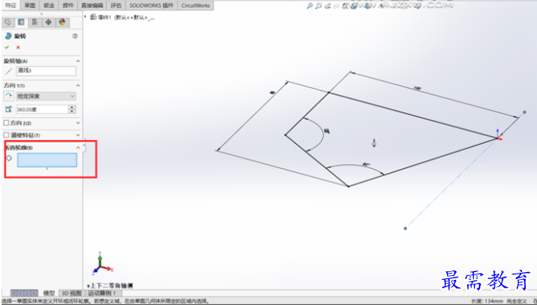Click the 完全定义 status bar entry
537x305 pixels.
click(x=517, y=301)
